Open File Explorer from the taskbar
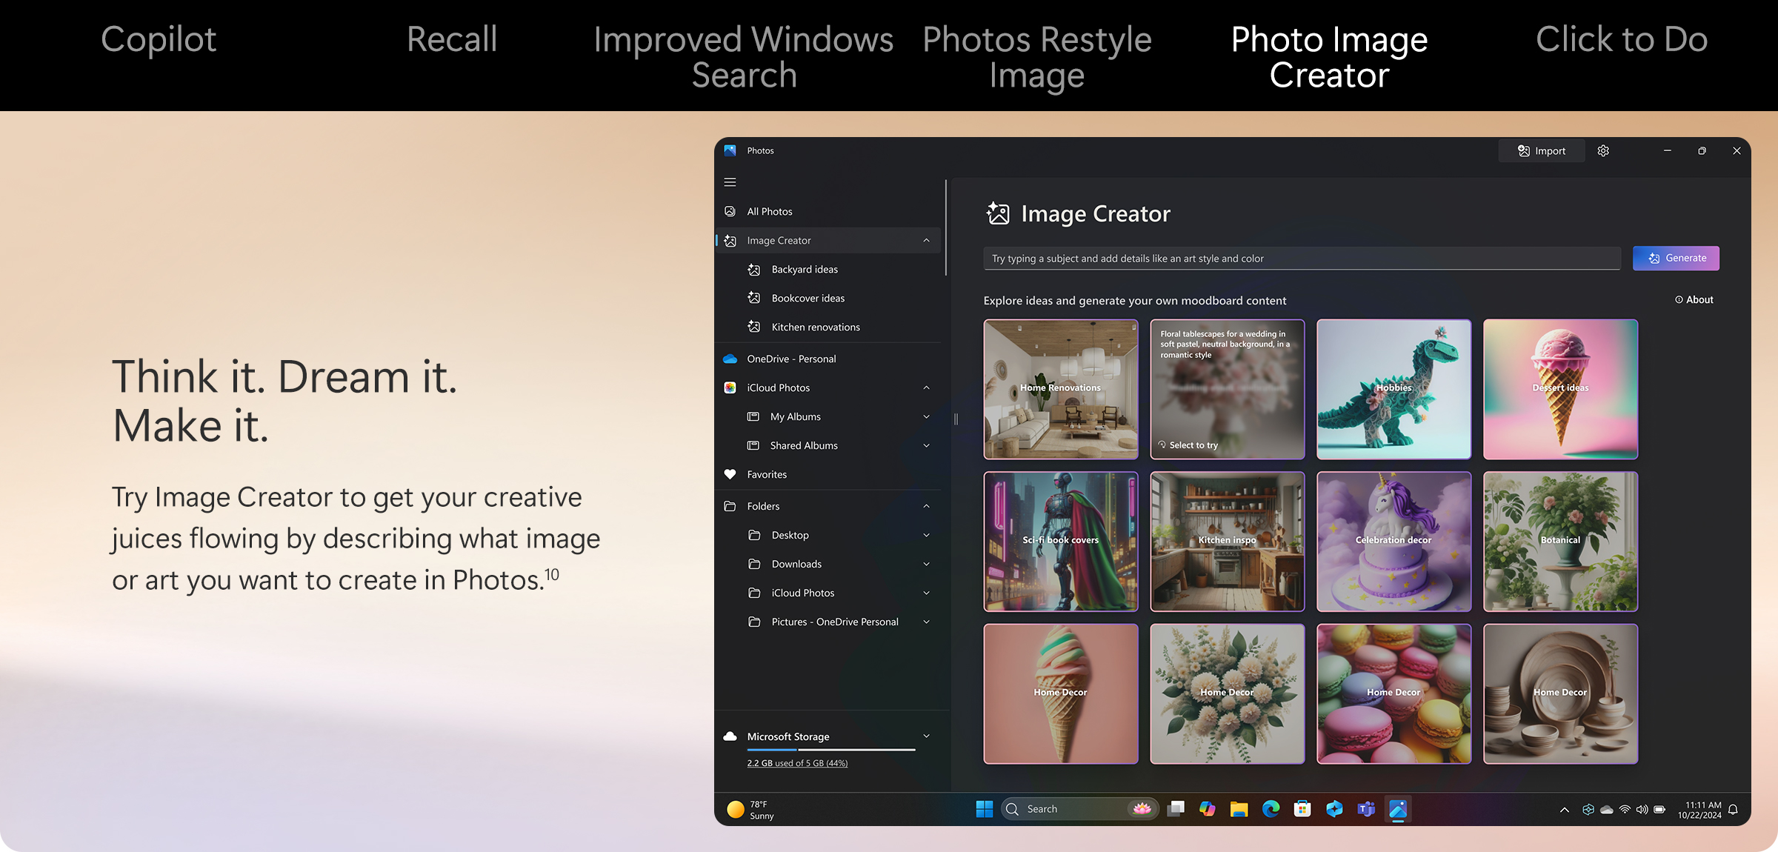 [x=1239, y=809]
